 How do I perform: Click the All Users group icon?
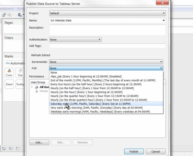(x=36, y=87)
